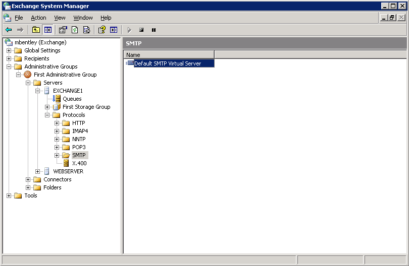Image resolution: width=409 pixels, height=266 pixels.
Task: Stop the virtual server with Stop
Action: coord(141,30)
